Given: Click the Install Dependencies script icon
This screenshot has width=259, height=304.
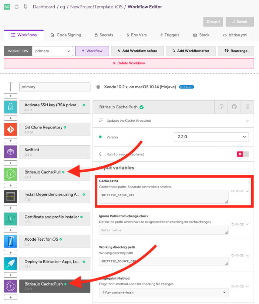Looking at the screenshot, I should (10, 196).
